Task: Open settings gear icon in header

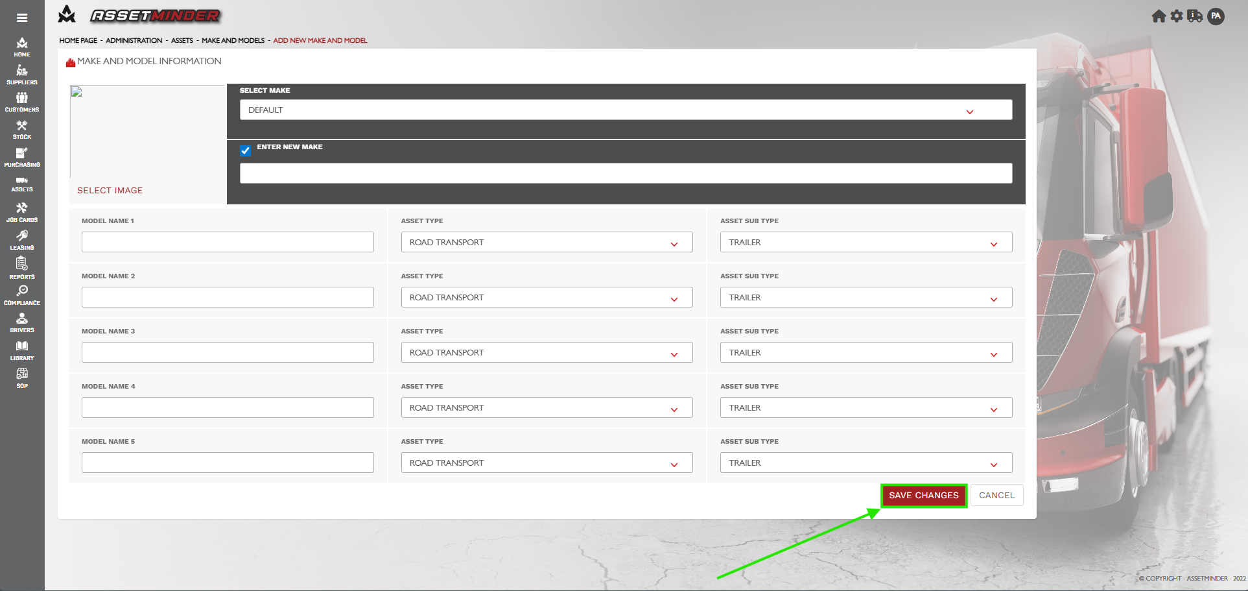Action: click(x=1177, y=16)
